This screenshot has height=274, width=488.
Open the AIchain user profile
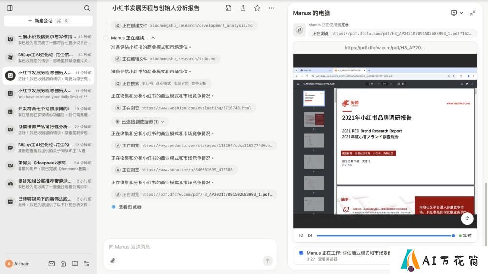click(x=18, y=264)
